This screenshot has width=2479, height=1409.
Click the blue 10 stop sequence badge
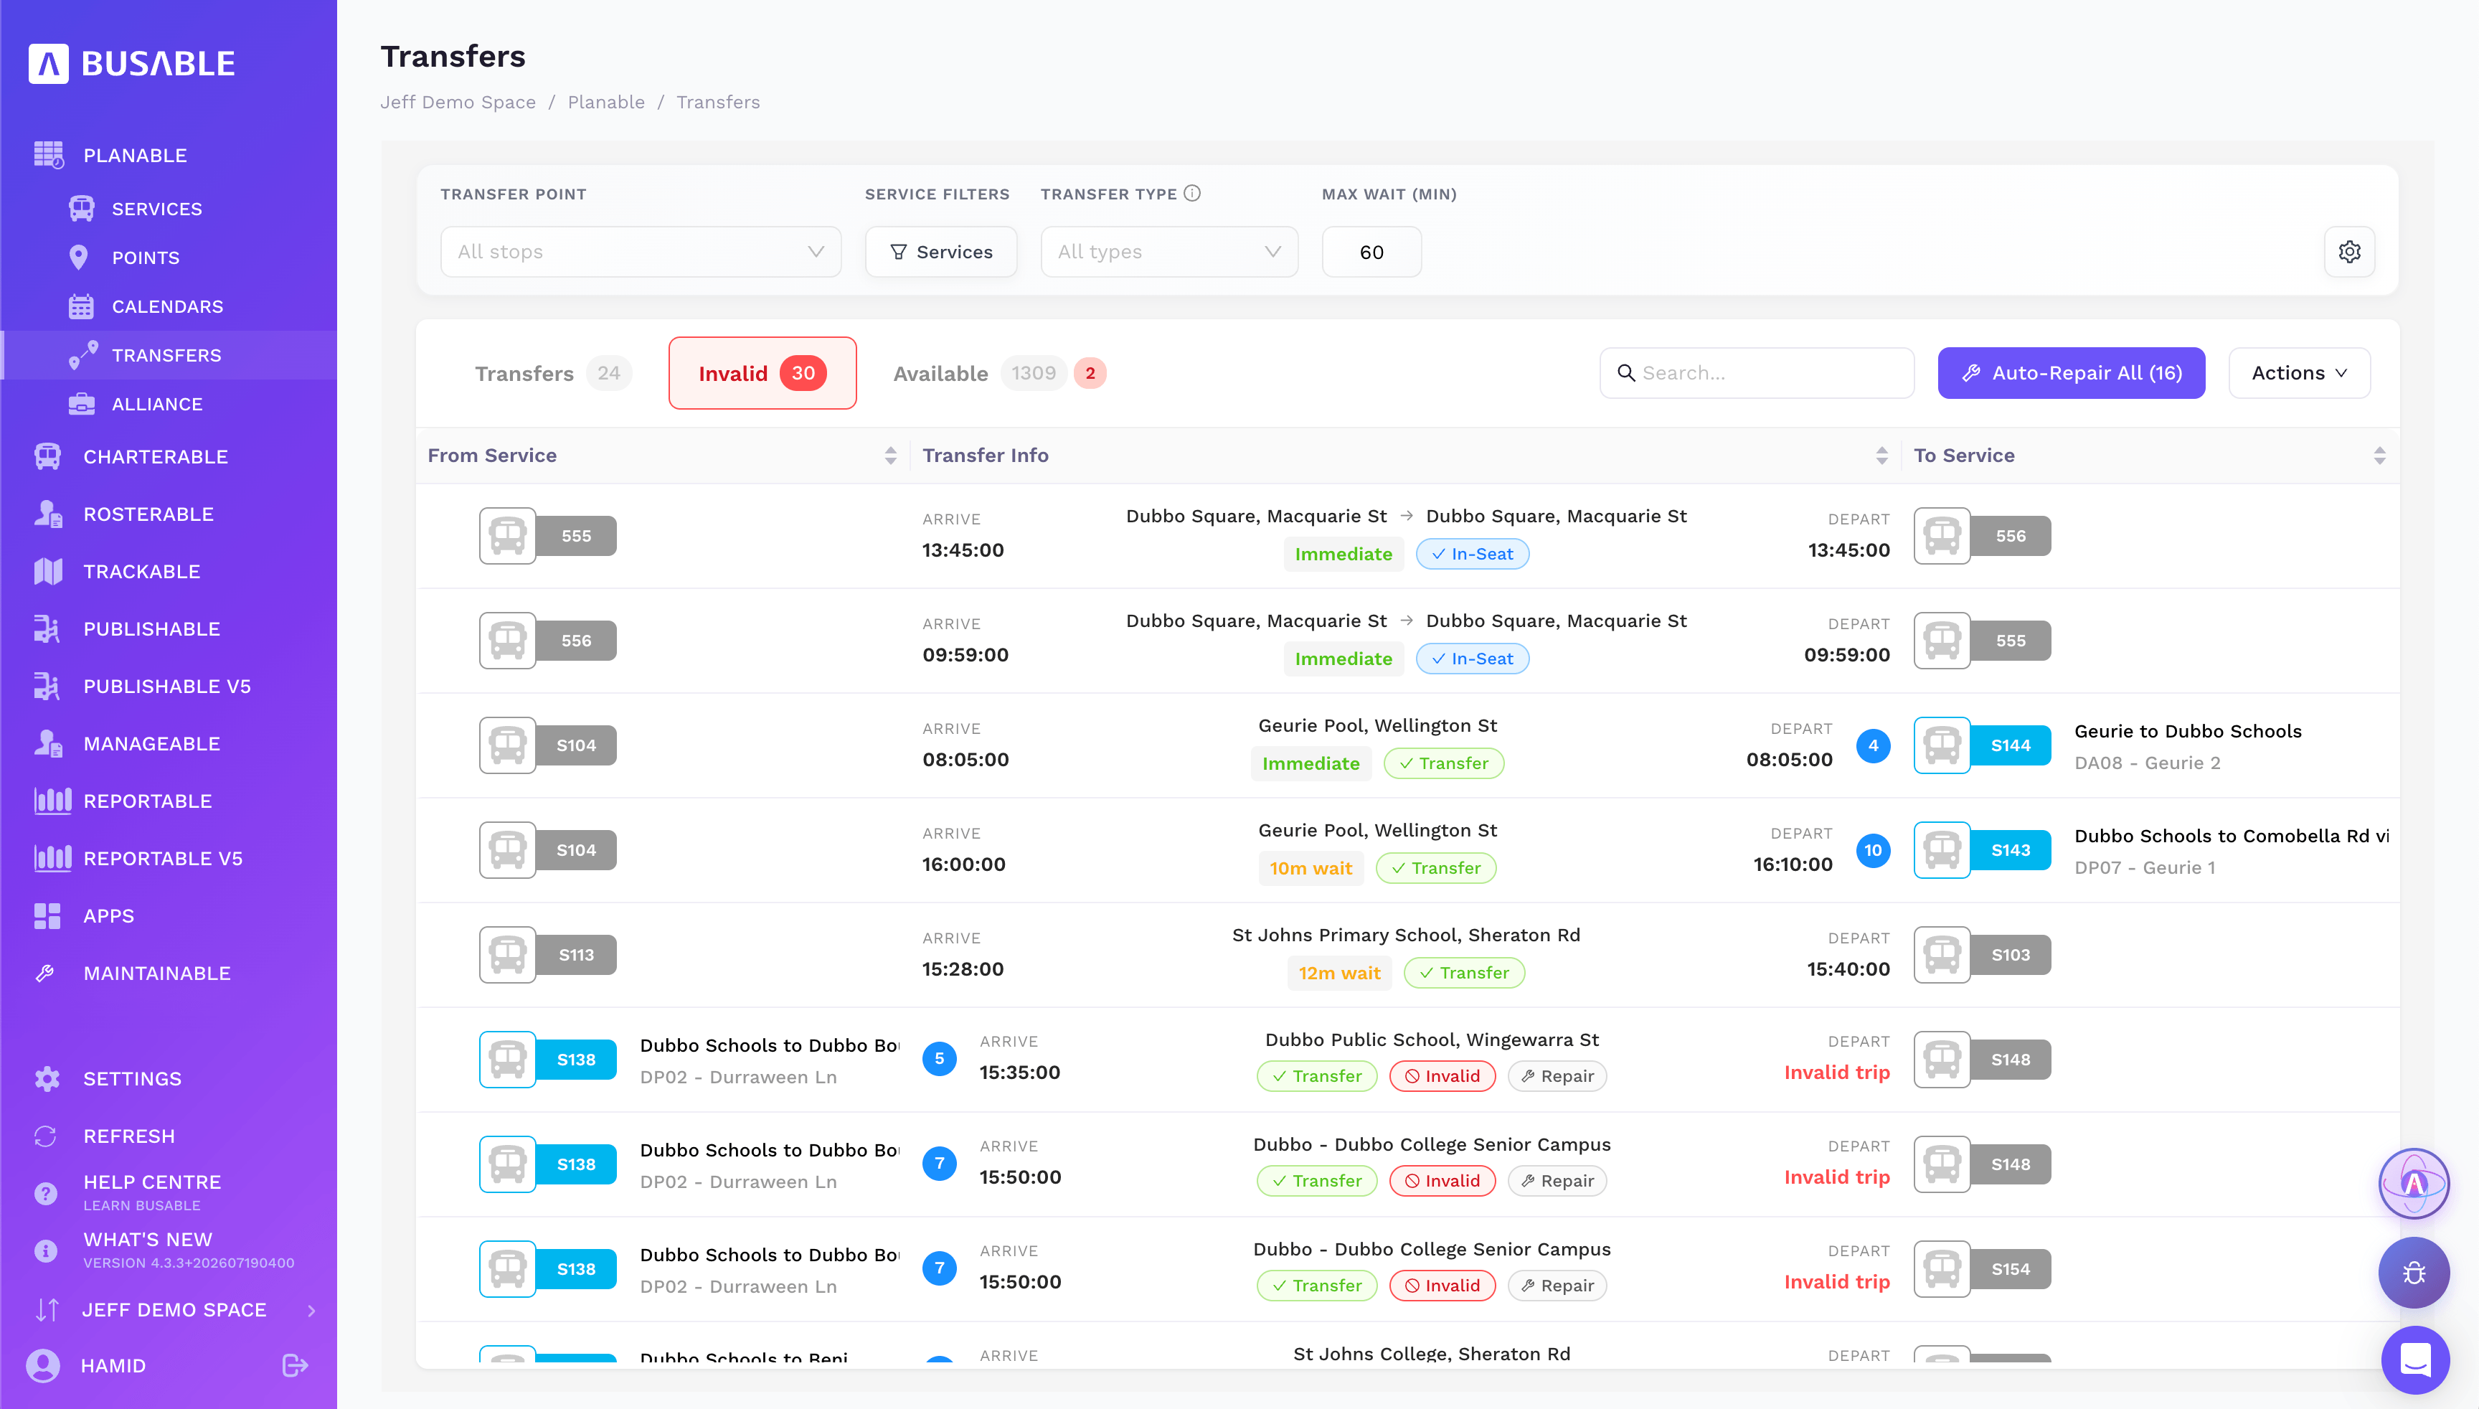point(1872,851)
